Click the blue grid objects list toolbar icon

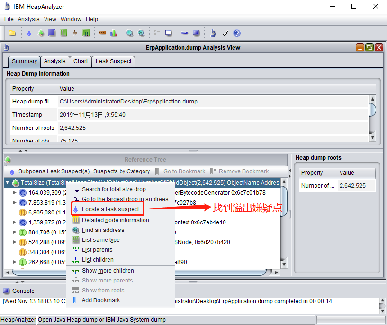click(52, 33)
